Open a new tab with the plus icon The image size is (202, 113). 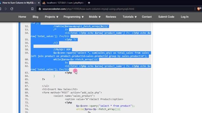(x=89, y=3)
